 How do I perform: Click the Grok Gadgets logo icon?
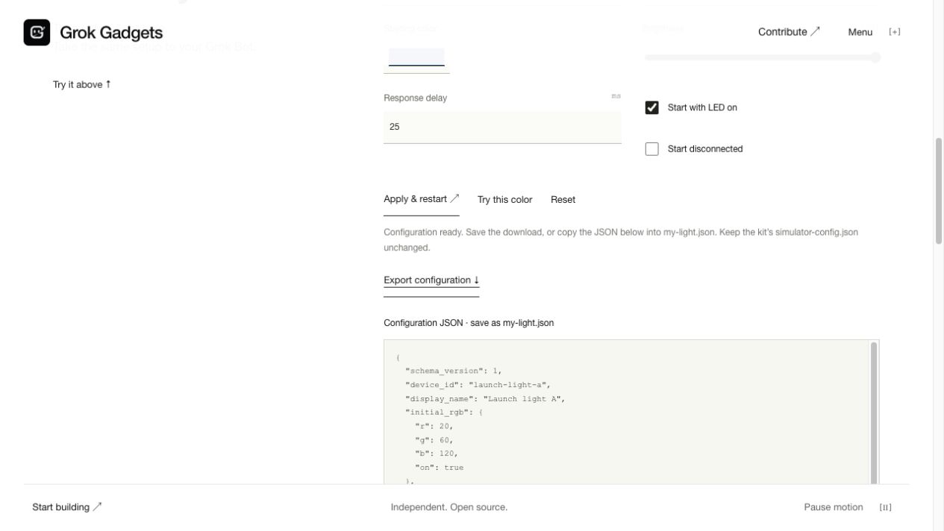(37, 32)
